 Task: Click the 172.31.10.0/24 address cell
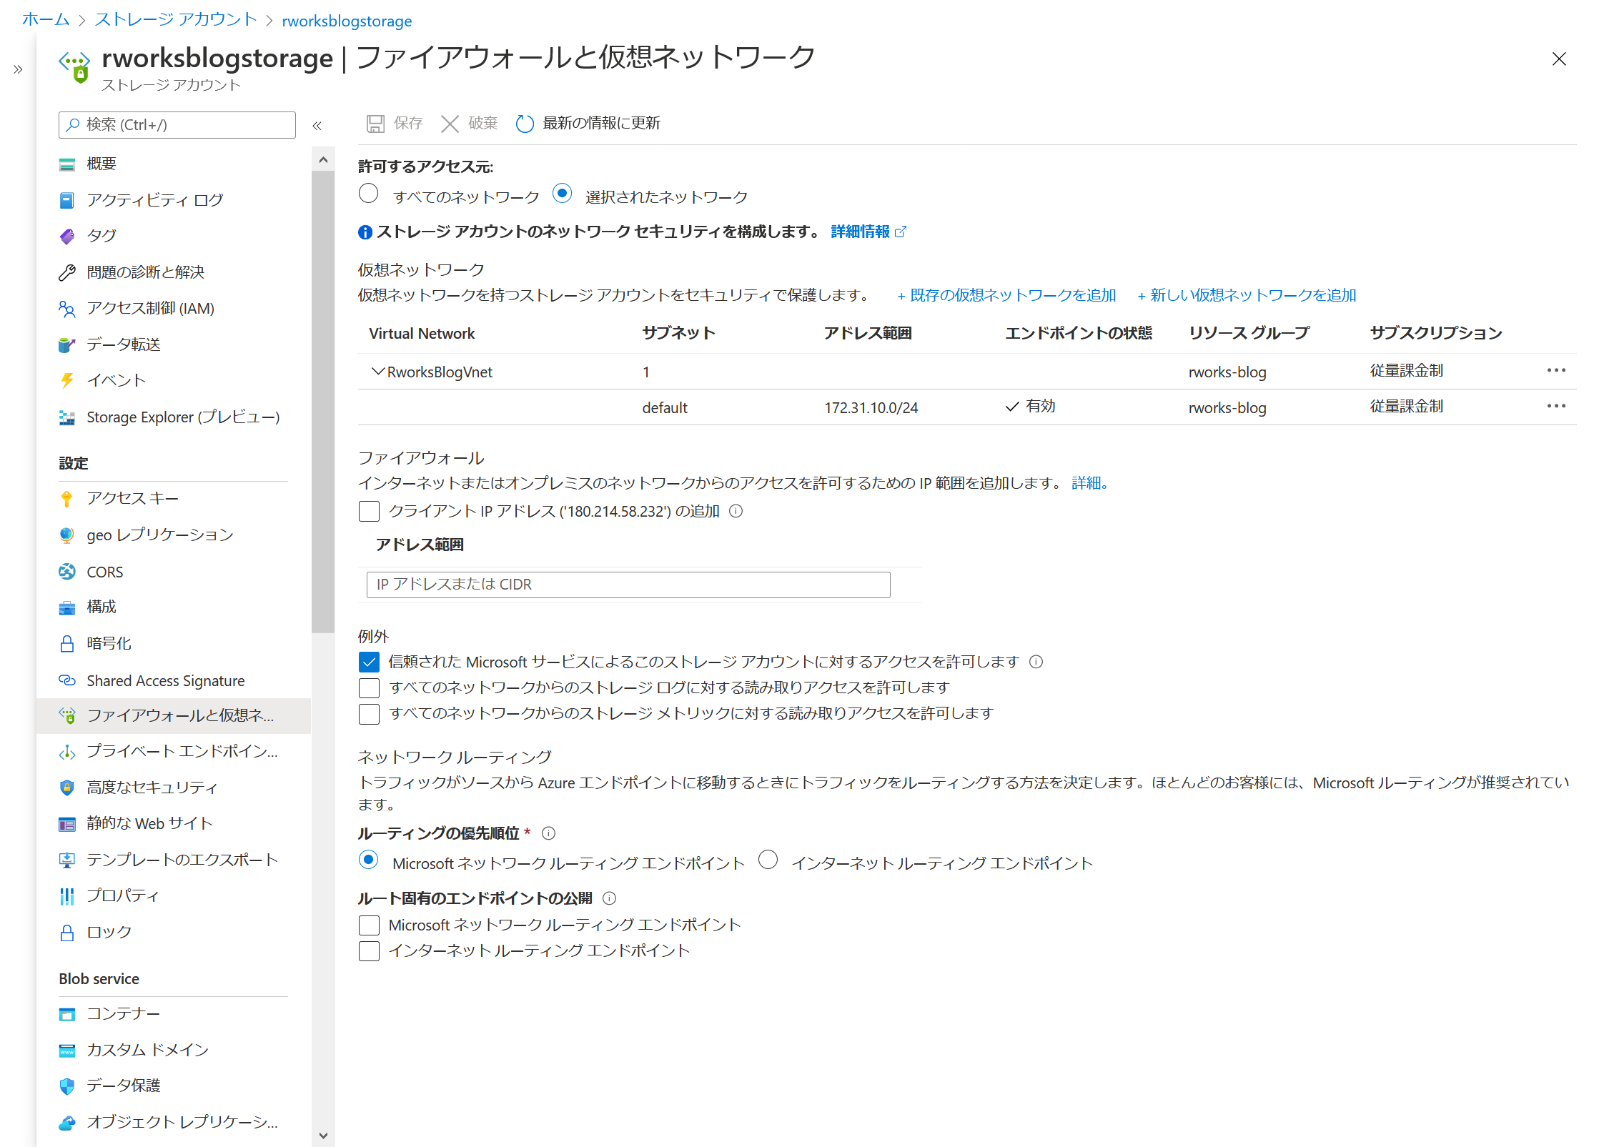coord(871,407)
